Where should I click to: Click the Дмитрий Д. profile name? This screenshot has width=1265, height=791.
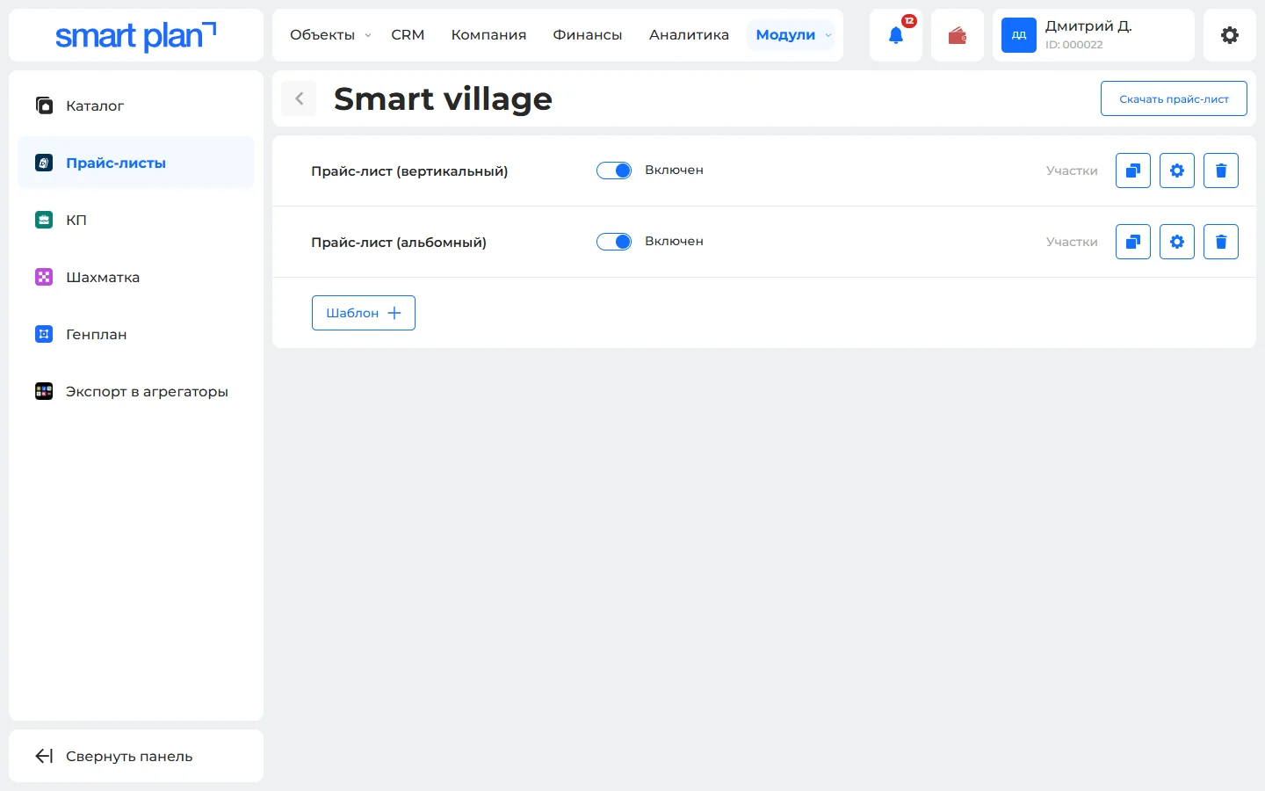click(x=1088, y=26)
